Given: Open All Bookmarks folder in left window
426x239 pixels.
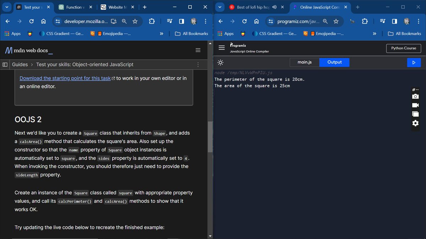Looking at the screenshot, I should (x=192, y=34).
